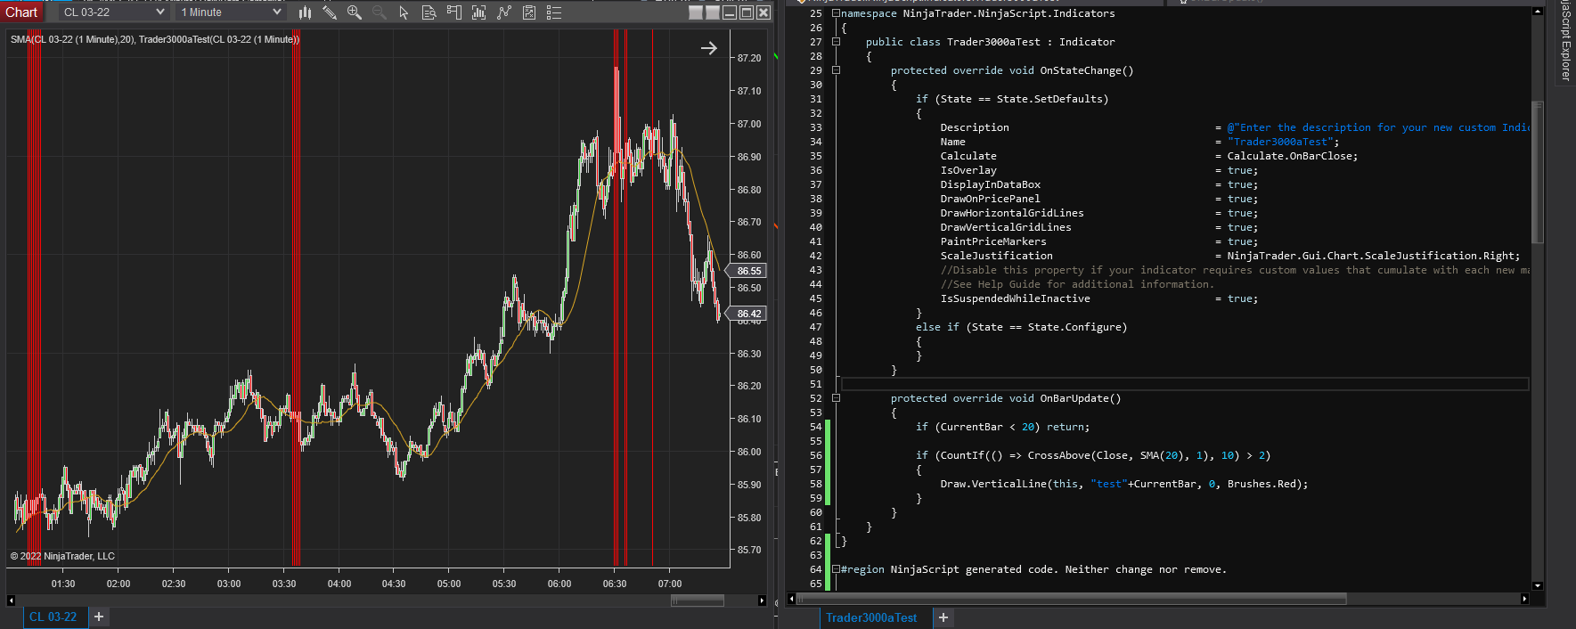The width and height of the screenshot is (1576, 629).
Task: Select the Trader3000aTest editor tab
Action: (870, 617)
